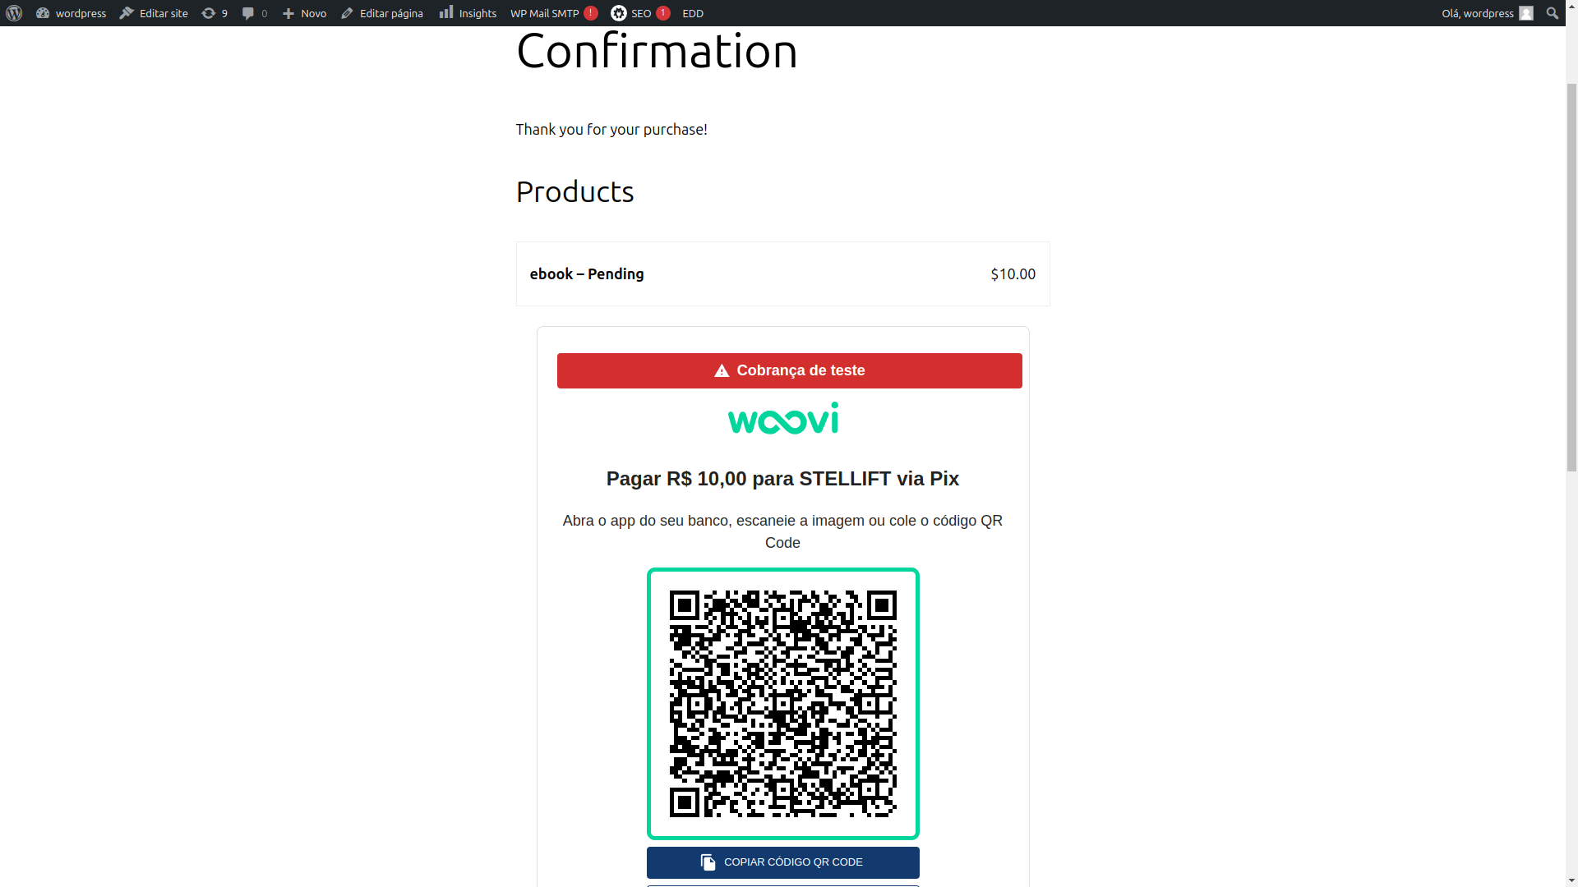Click the WordPress admin icon
Image resolution: width=1578 pixels, height=887 pixels.
[13, 12]
